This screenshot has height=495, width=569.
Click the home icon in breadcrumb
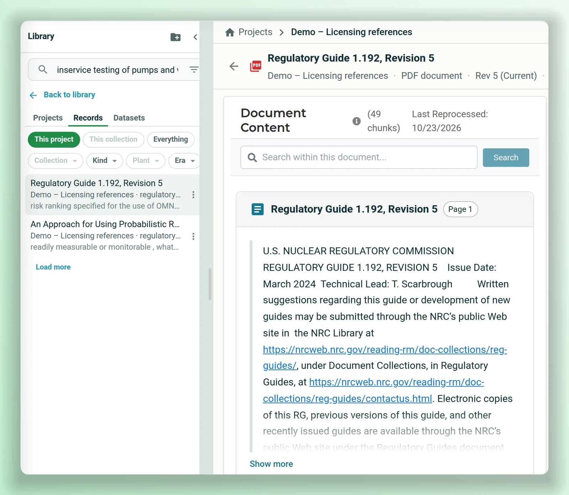pyautogui.click(x=230, y=32)
